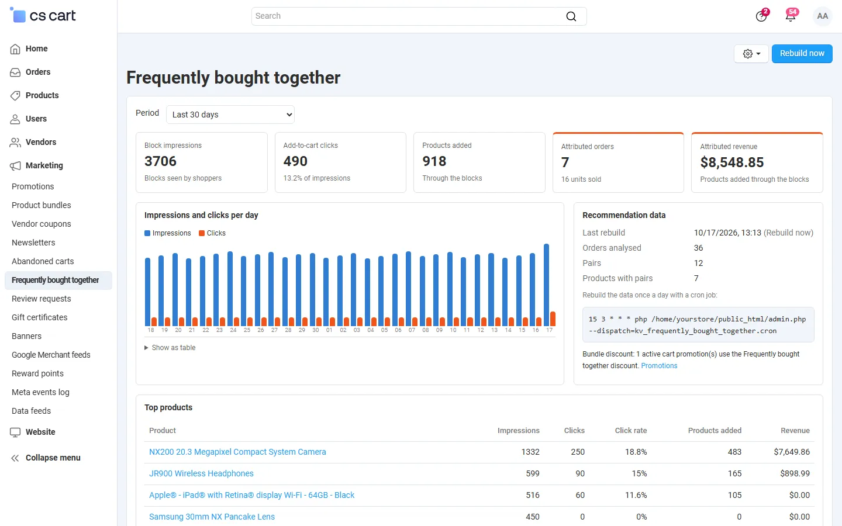The height and width of the screenshot is (526, 842).
Task: Open the gear settings dropdown
Action: click(x=751, y=54)
